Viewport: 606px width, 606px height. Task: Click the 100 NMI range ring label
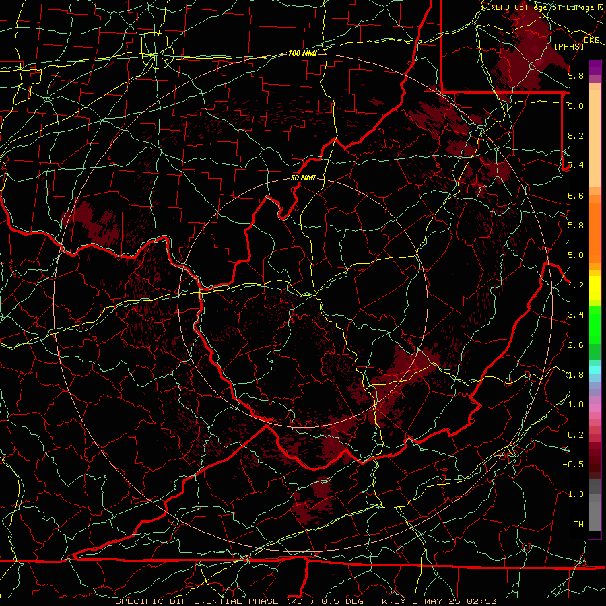[x=302, y=53]
